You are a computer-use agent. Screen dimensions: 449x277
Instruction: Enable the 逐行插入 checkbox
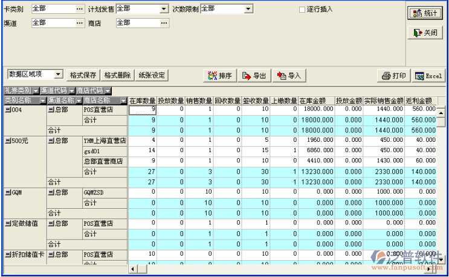303,10
